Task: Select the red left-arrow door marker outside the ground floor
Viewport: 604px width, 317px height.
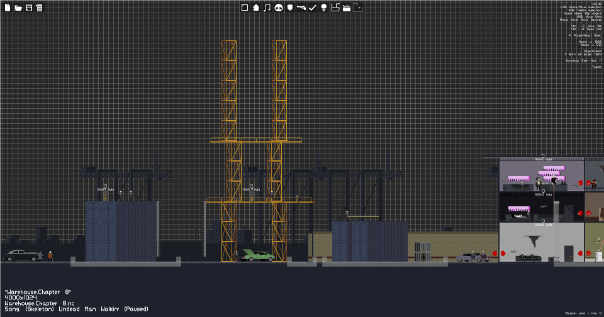Action: (495, 253)
